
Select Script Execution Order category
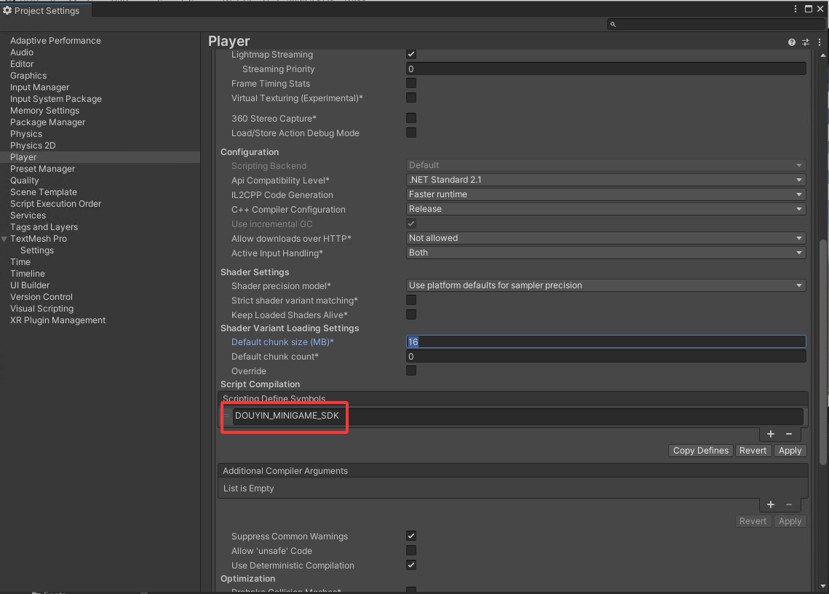tap(55, 204)
